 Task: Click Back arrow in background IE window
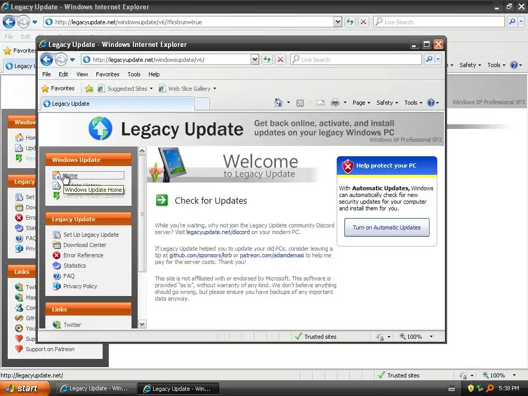pos(9,22)
